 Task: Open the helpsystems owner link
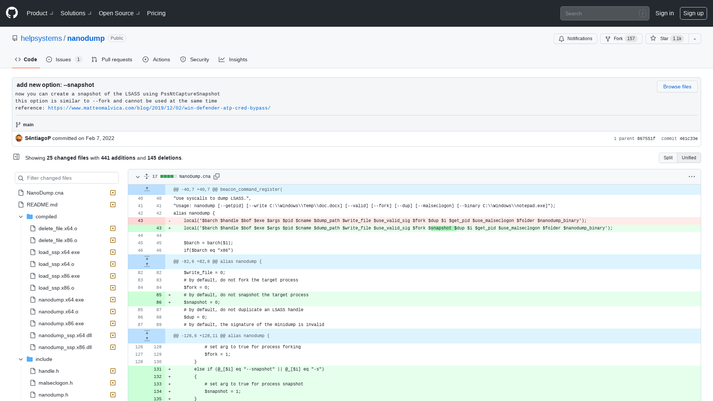pyautogui.click(x=41, y=38)
